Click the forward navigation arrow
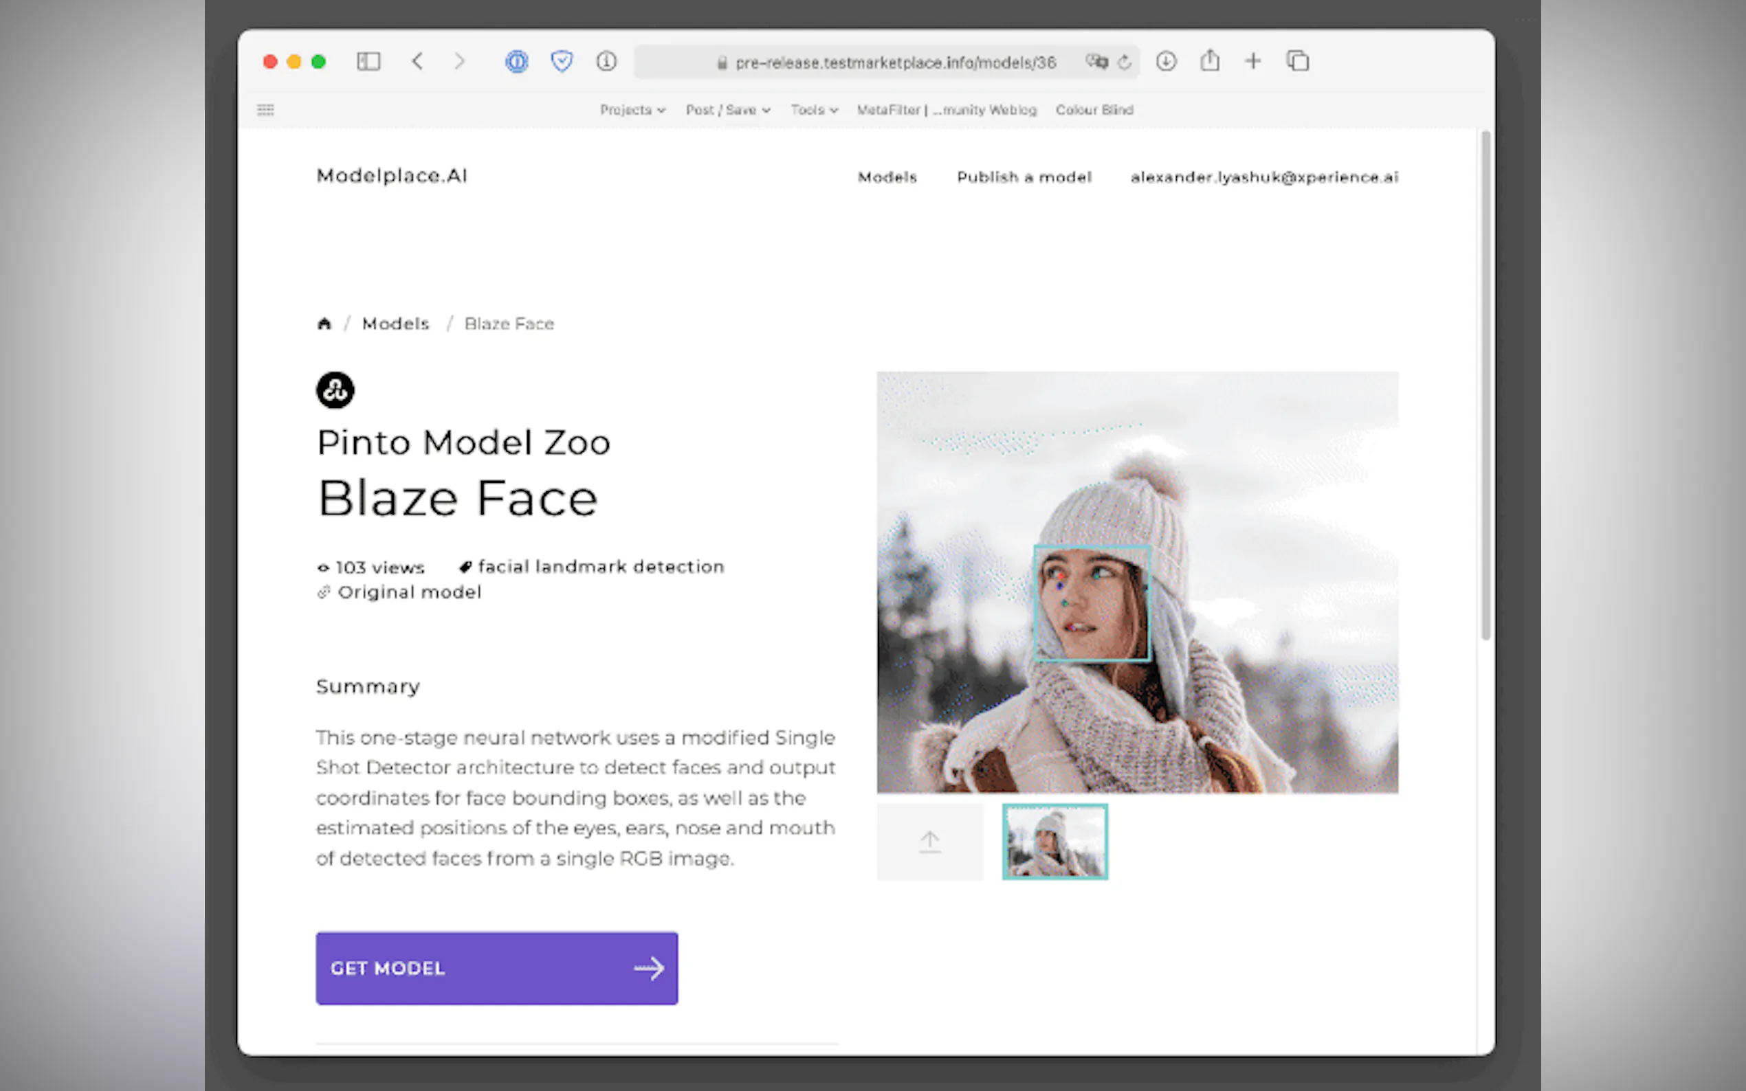The height and width of the screenshot is (1091, 1746). click(x=461, y=62)
